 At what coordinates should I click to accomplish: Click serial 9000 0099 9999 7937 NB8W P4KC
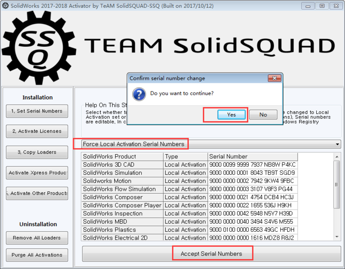253,165
